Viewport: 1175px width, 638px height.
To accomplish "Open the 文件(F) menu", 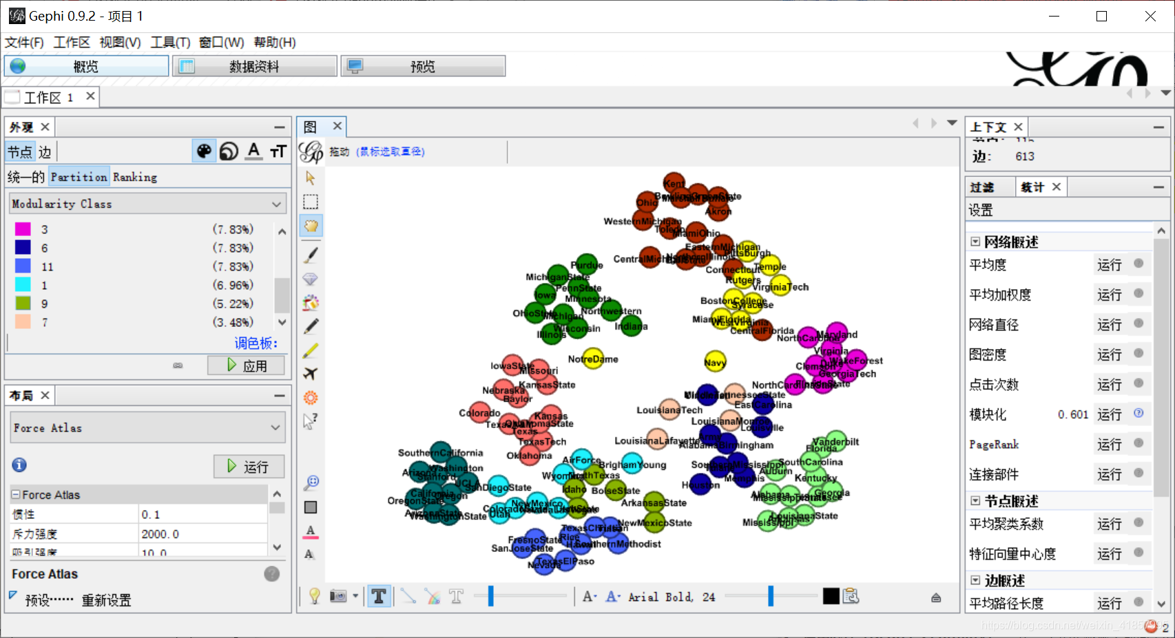I will 24,43.
